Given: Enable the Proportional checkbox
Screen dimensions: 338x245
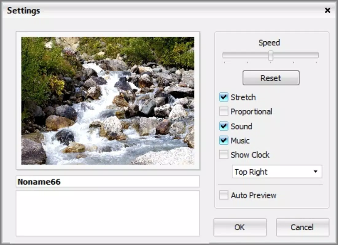Looking at the screenshot, I should [223, 111].
